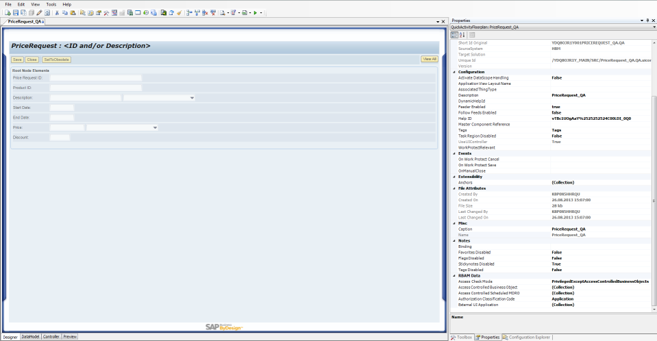Click the first pane layout toolbar icon
Screen dimensions: 657x341
(189, 12)
